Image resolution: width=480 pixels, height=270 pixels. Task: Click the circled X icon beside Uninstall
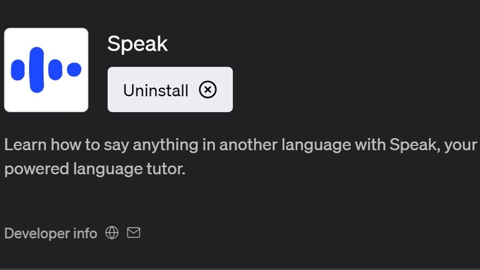pos(208,90)
